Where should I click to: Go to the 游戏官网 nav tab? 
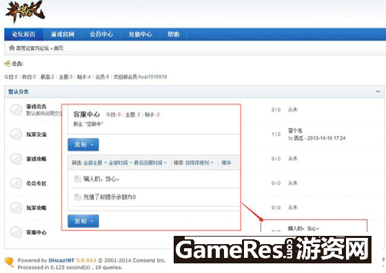coord(63,34)
